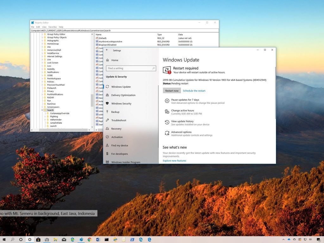Open the Favorites menu in Registry Editor
The height and width of the screenshot is (243, 324).
click(x=53, y=27)
